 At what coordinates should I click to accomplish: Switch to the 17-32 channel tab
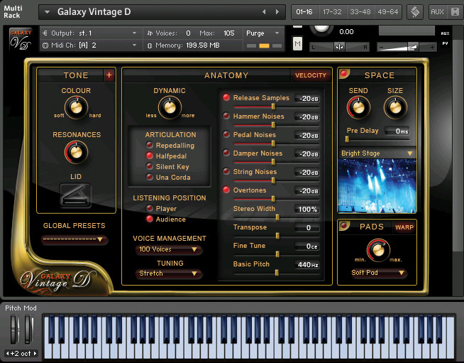[331, 12]
